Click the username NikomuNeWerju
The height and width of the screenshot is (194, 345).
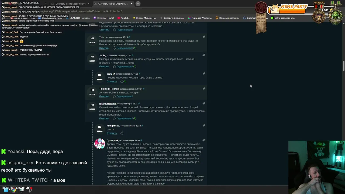[108, 103]
